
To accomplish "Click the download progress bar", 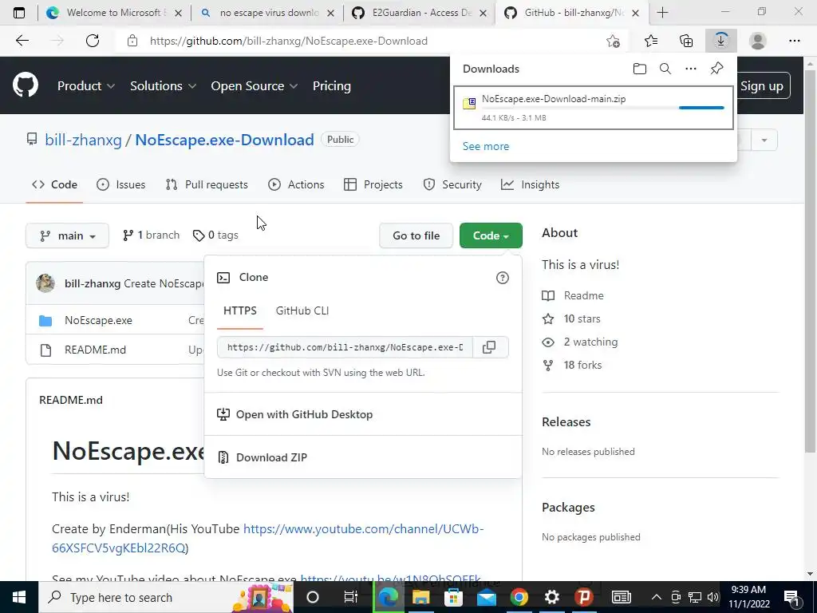I will (x=603, y=108).
